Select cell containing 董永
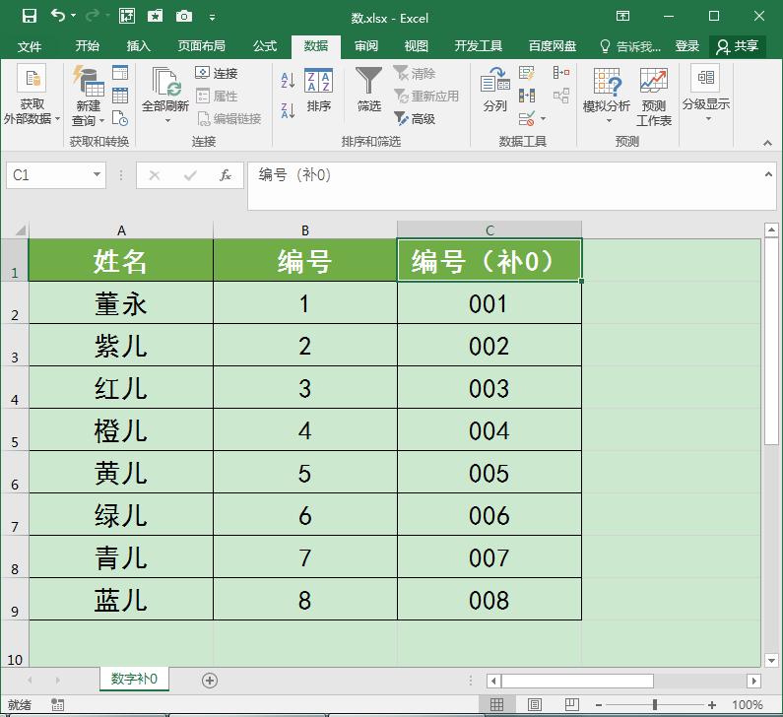Screen dimensions: 783x717 [x=121, y=302]
